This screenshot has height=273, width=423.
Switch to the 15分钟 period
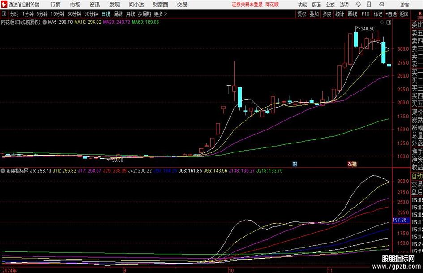click(58, 14)
